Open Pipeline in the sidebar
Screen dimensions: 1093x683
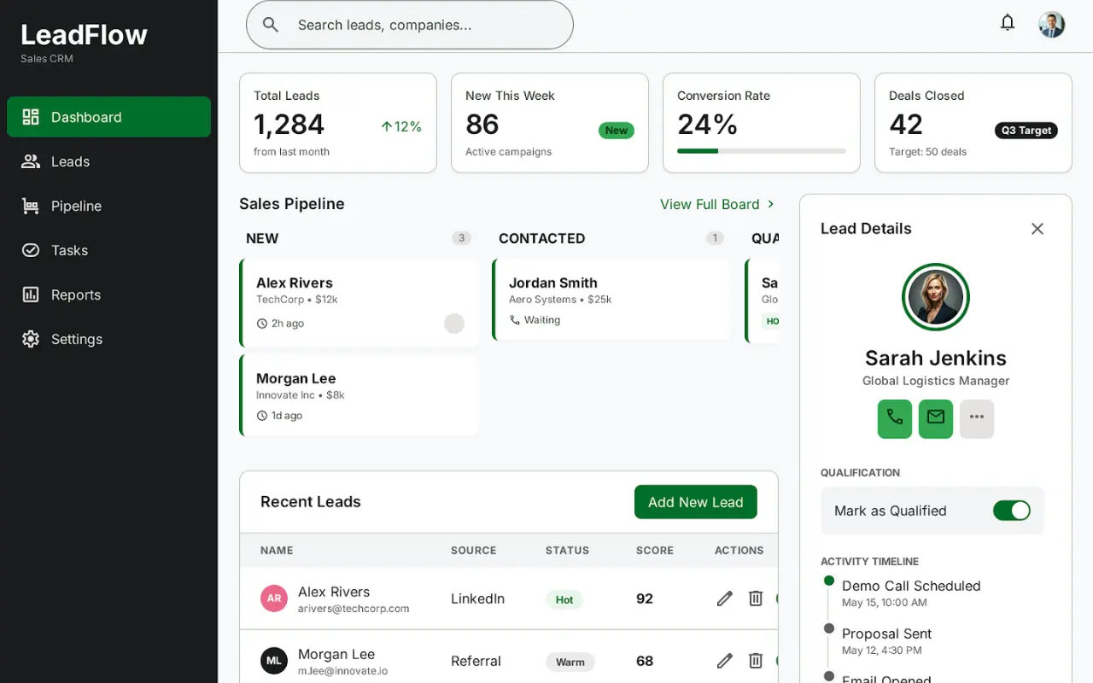coord(108,206)
